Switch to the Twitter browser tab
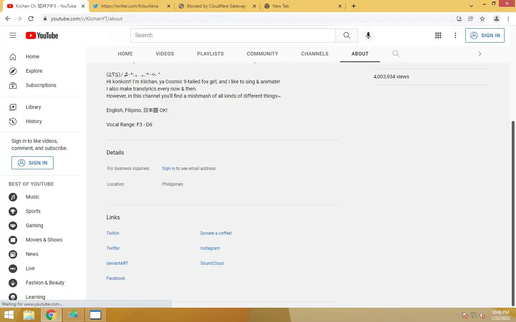This screenshot has height=322, width=516. [x=130, y=6]
